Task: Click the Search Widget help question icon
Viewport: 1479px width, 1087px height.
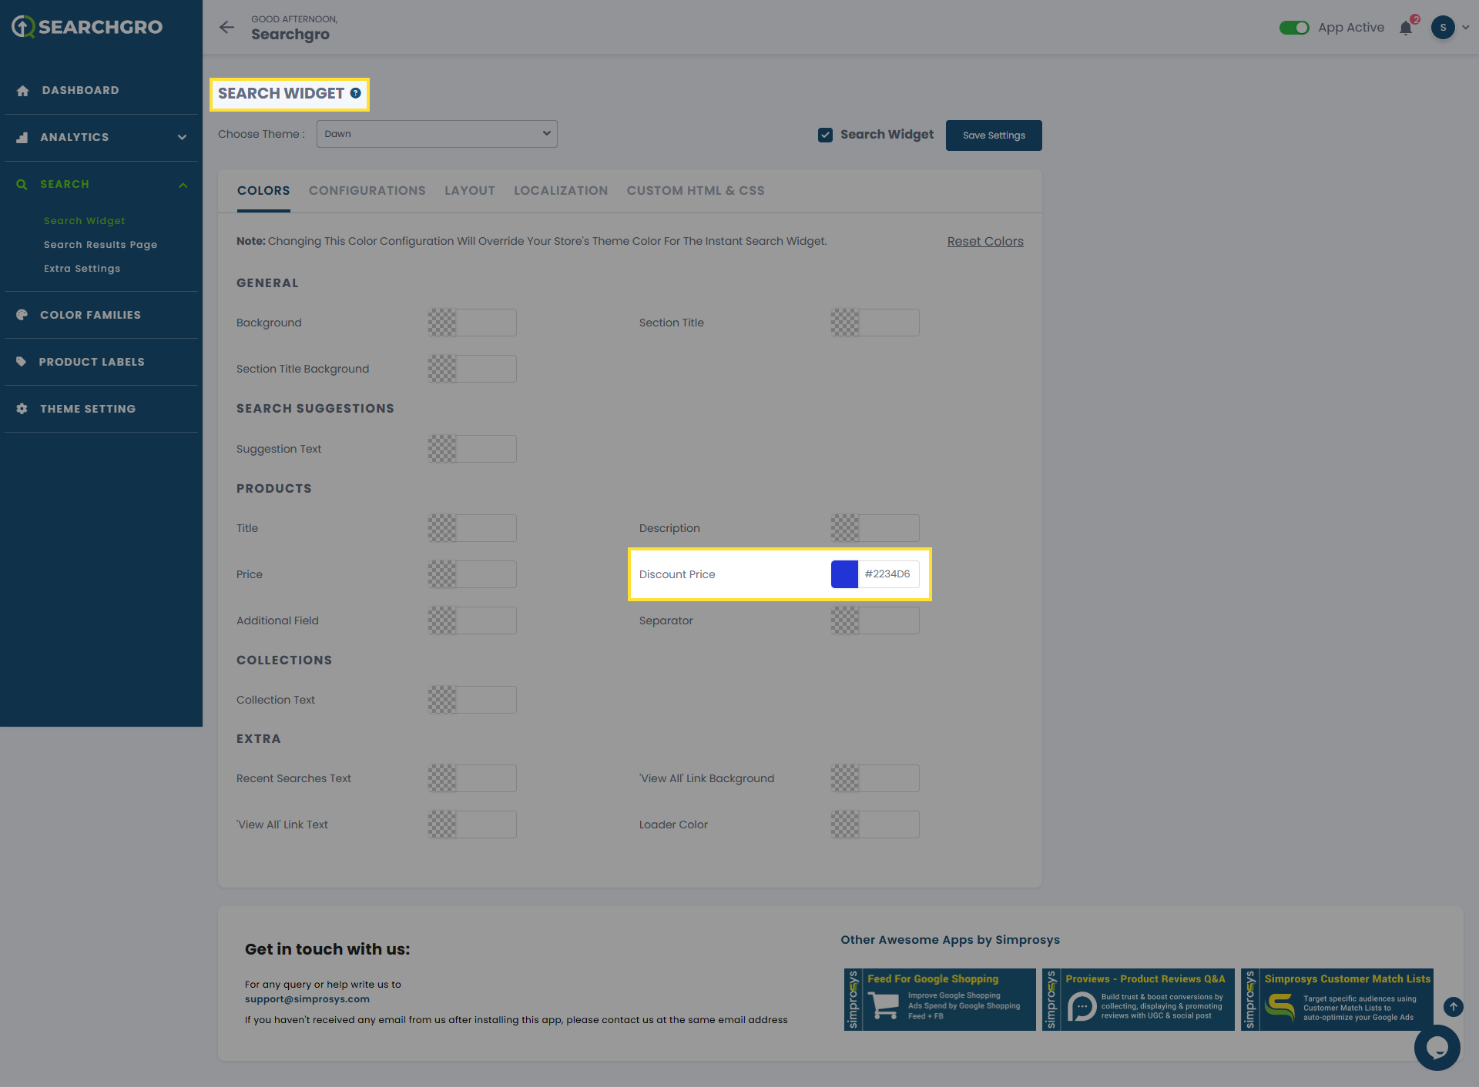Action: [x=356, y=93]
